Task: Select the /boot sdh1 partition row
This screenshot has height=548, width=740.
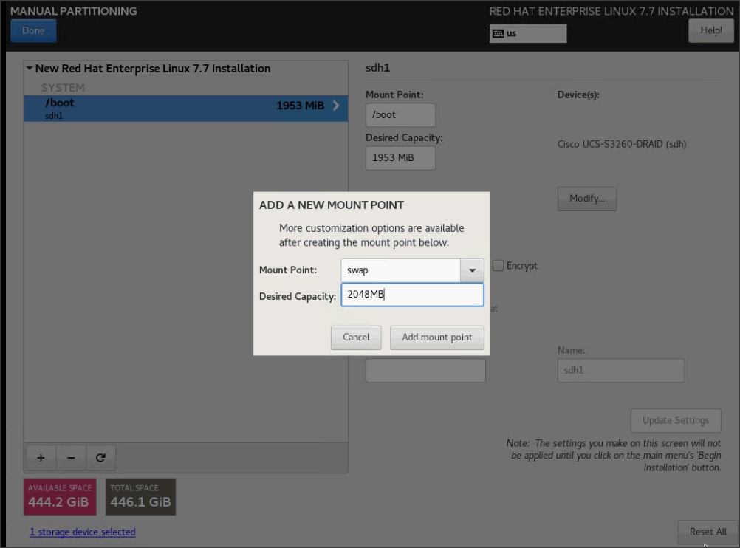Action: tap(185, 109)
